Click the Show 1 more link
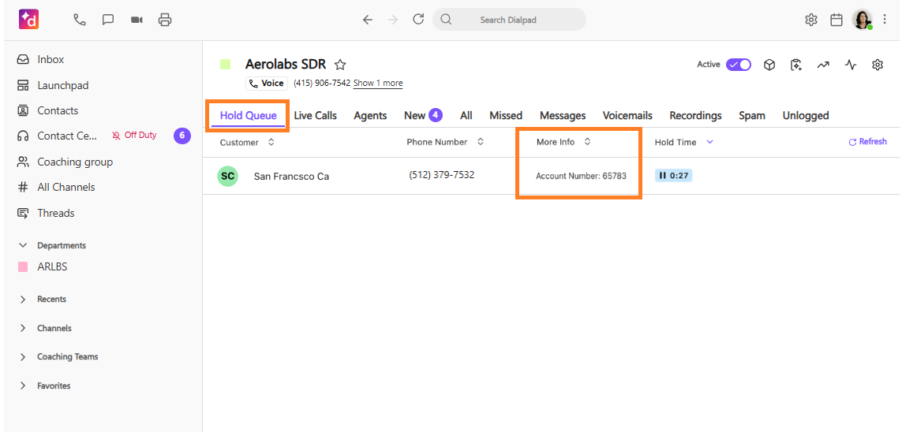 click(378, 84)
